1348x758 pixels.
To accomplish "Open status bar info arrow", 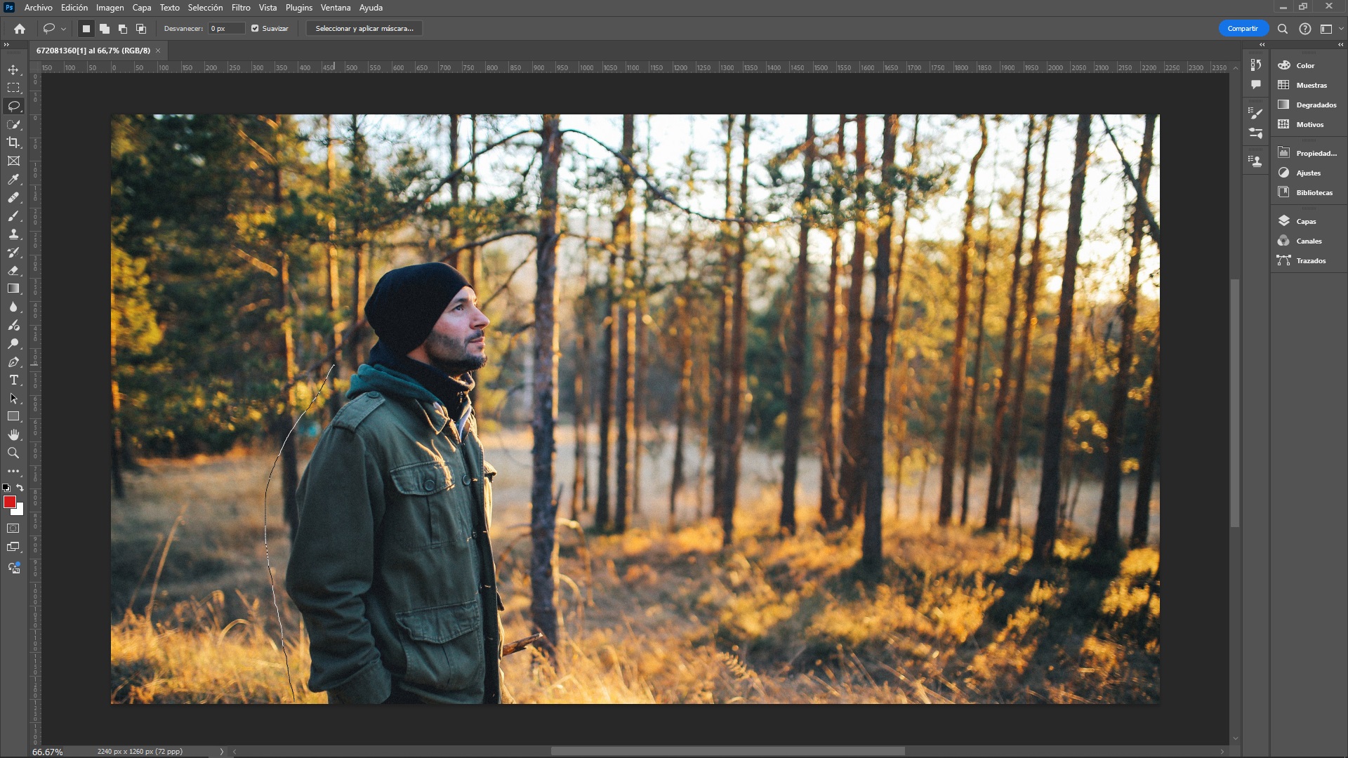I will 222,752.
